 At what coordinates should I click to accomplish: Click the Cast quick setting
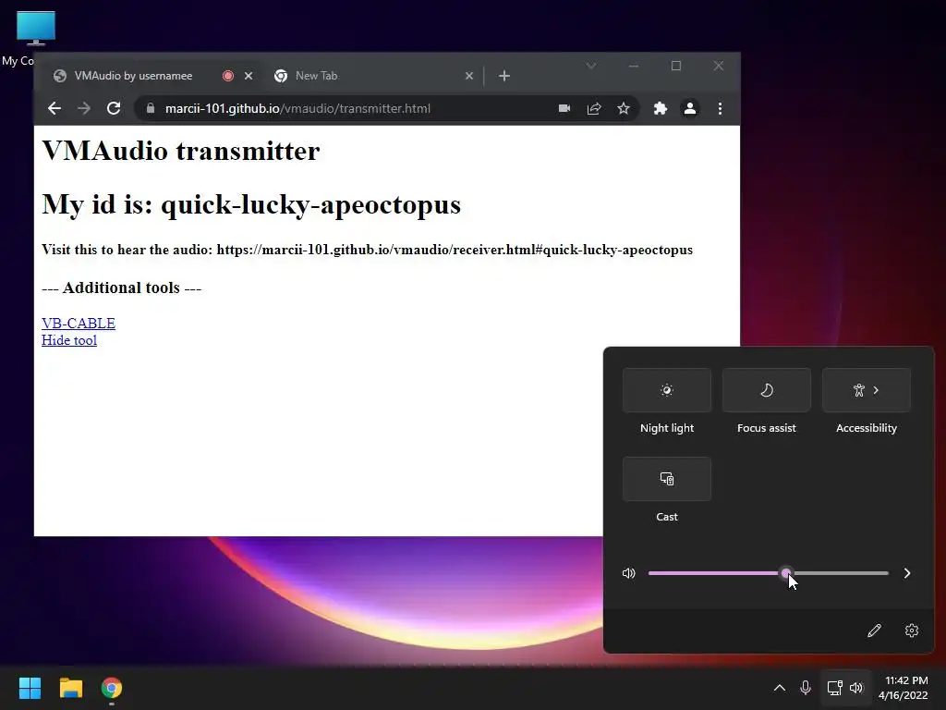[x=667, y=479]
